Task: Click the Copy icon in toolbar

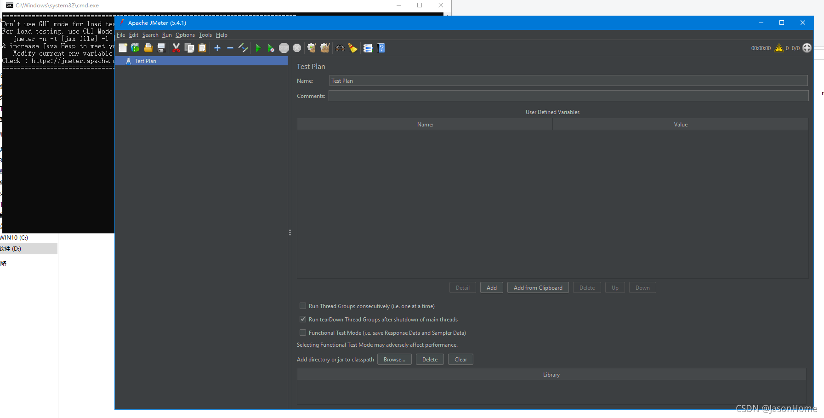Action: coord(189,48)
